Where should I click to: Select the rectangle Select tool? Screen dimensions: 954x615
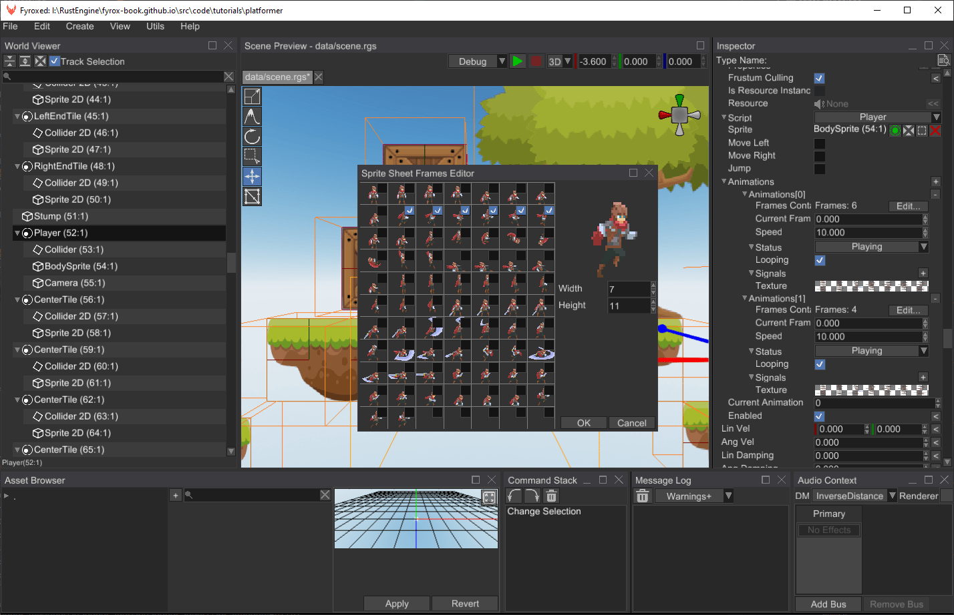tap(252, 156)
